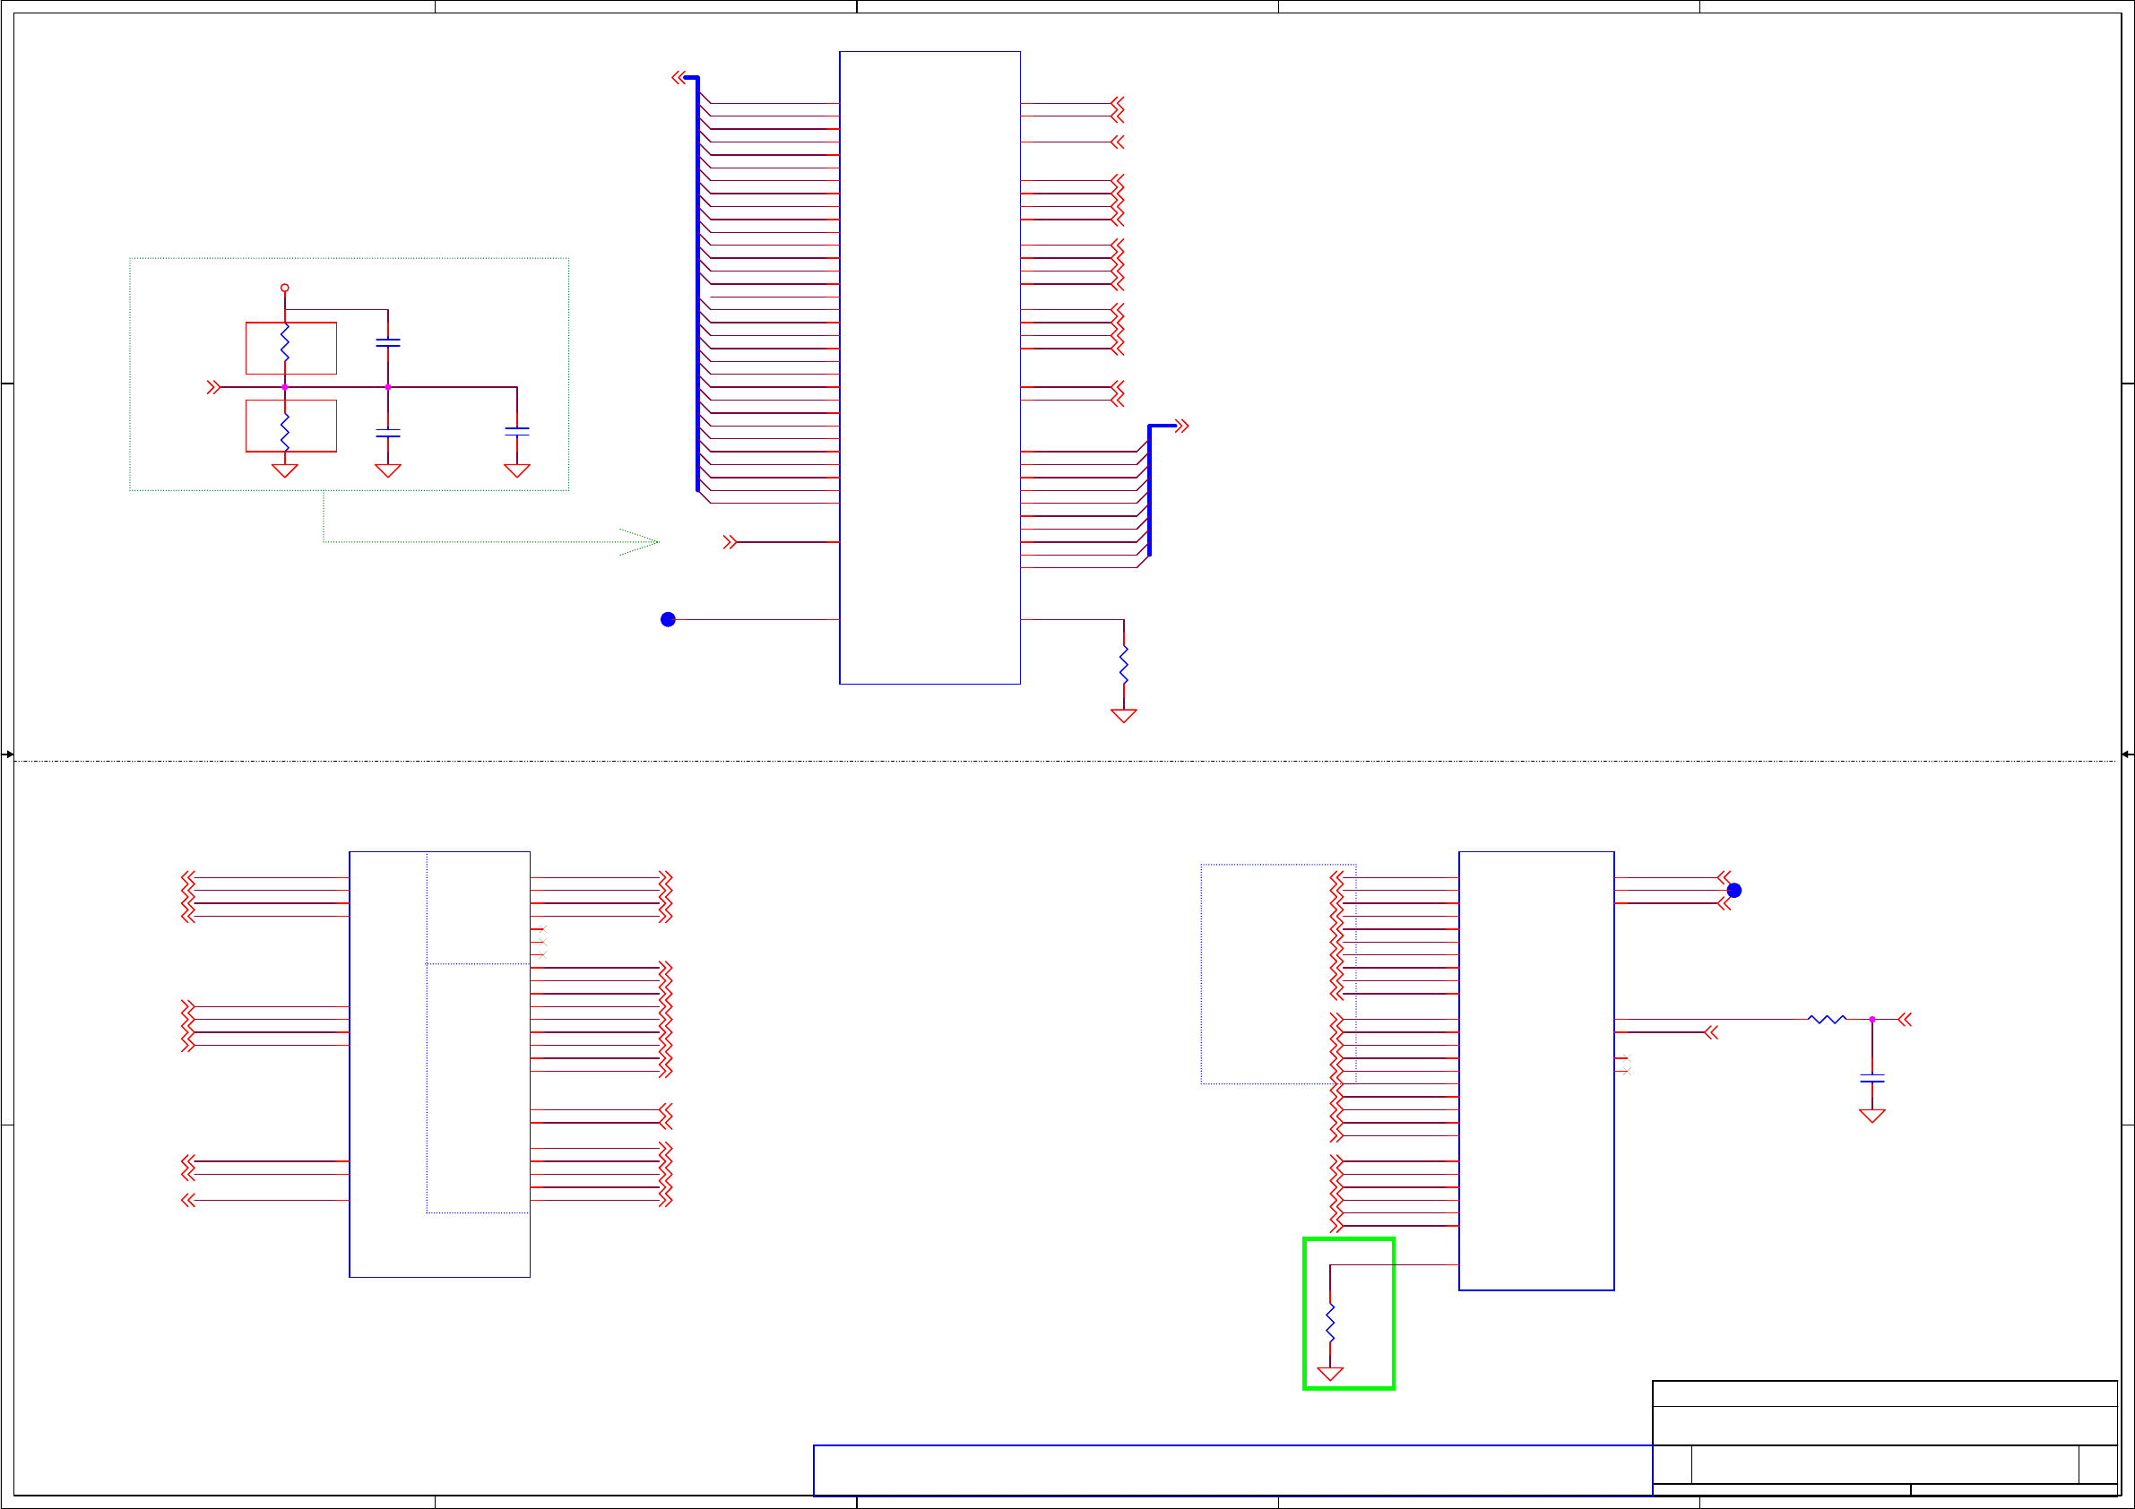This screenshot has height=1509, width=2135.
Task: Select the lower resistor in the red box
Action: pos(284,431)
